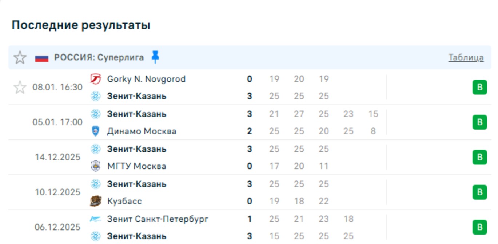Open the Gorky N. Novgorod team name
Image resolution: width=498 pixels, height=244 pixels.
(x=146, y=79)
